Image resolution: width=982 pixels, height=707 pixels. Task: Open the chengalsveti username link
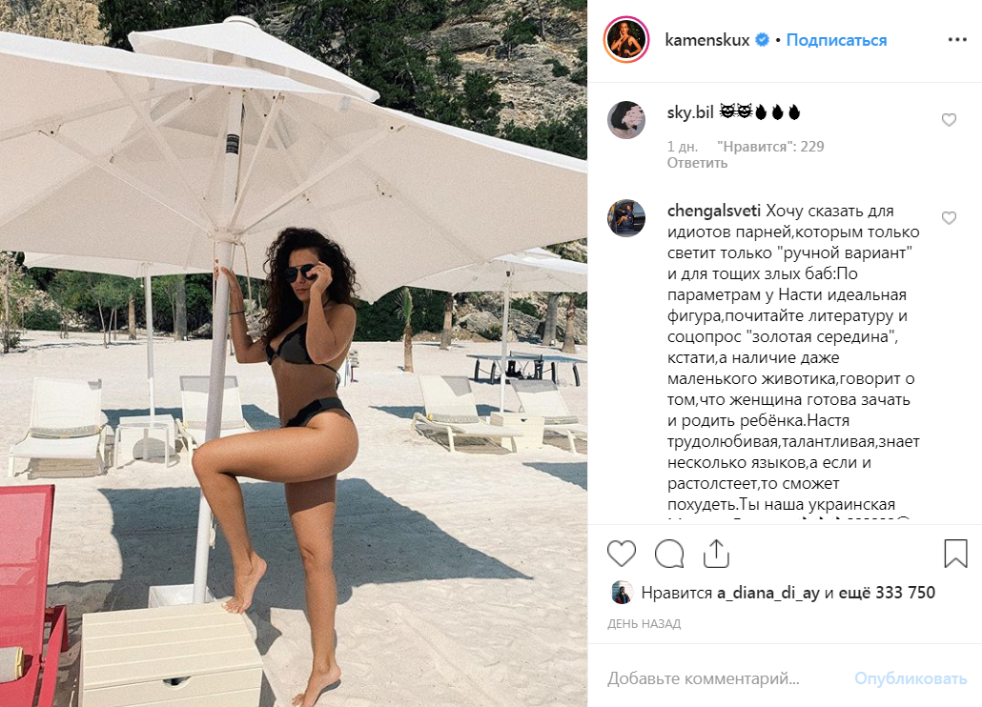coord(714,211)
